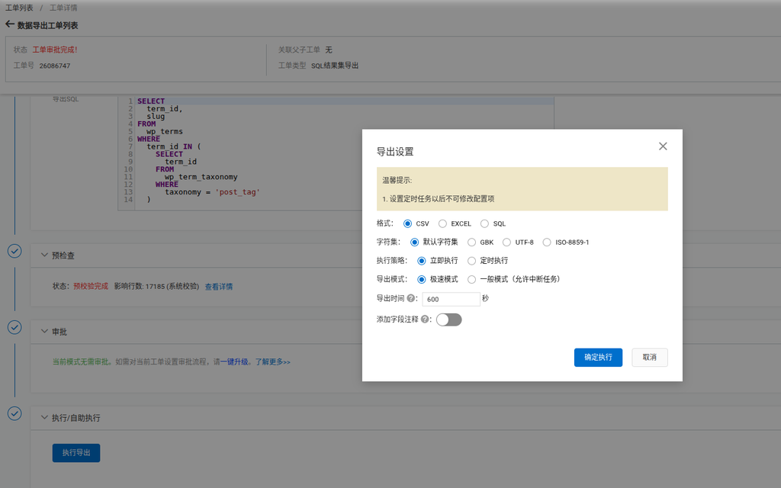The height and width of the screenshot is (488, 781).
Task: Open 查看详情 link
Action: (x=219, y=287)
